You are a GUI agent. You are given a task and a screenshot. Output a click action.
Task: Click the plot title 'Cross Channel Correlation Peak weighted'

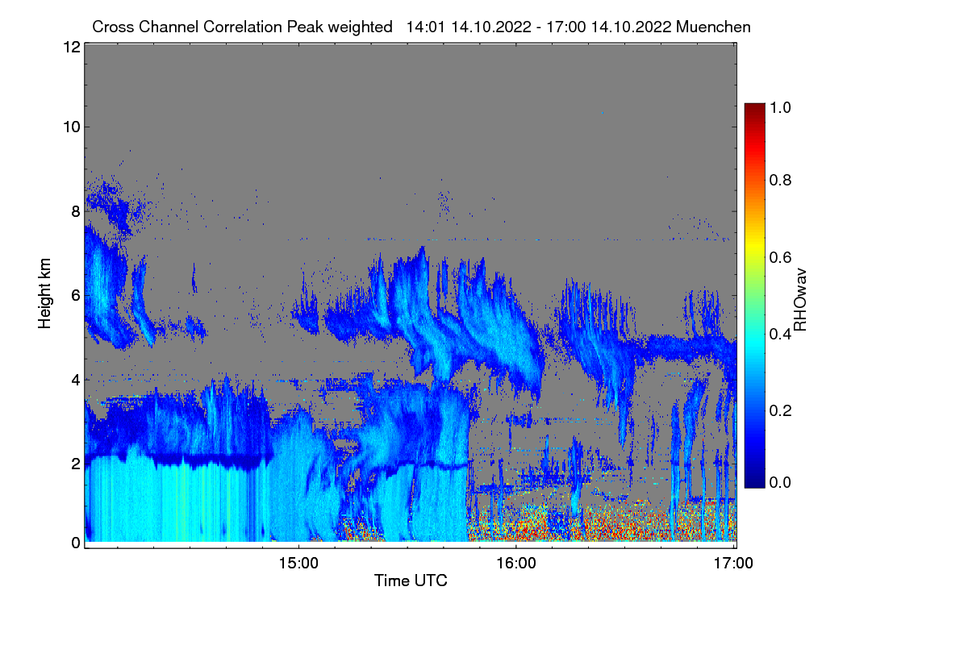244,27
